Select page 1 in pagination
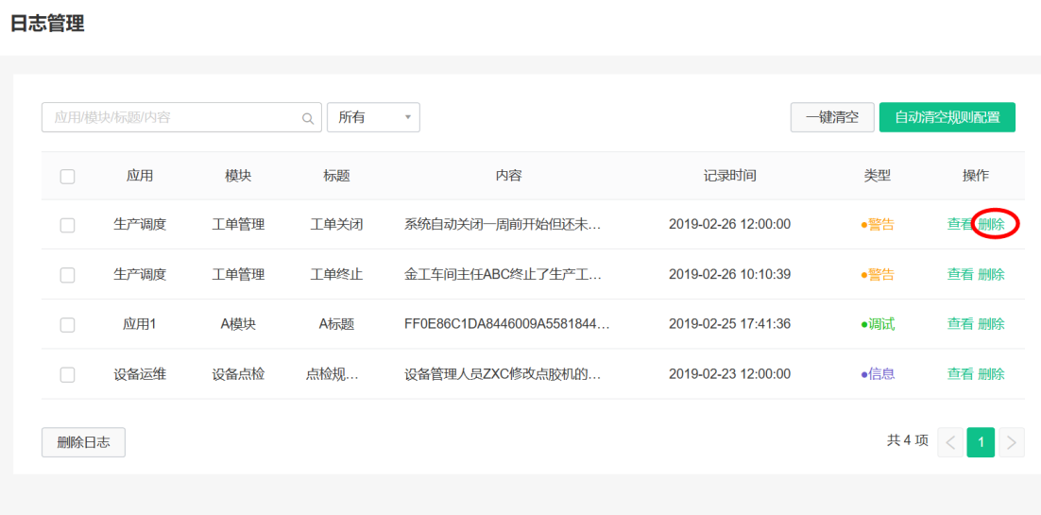This screenshot has height=515, width=1041. [981, 442]
